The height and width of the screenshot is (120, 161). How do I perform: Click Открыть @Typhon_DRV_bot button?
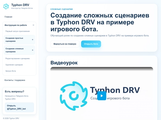19,107
